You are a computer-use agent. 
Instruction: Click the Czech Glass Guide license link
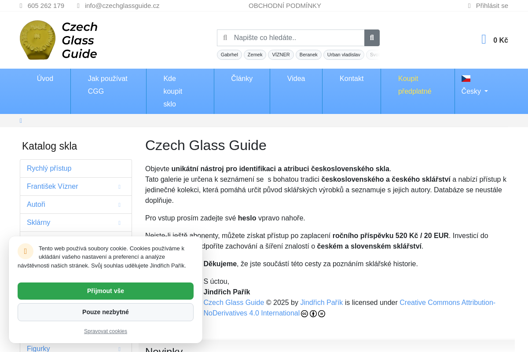coord(234,303)
